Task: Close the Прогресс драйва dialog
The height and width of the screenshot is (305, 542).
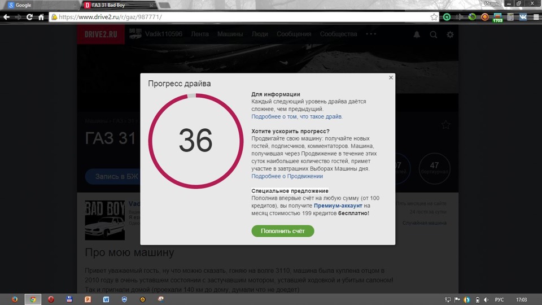Action: 391,77
